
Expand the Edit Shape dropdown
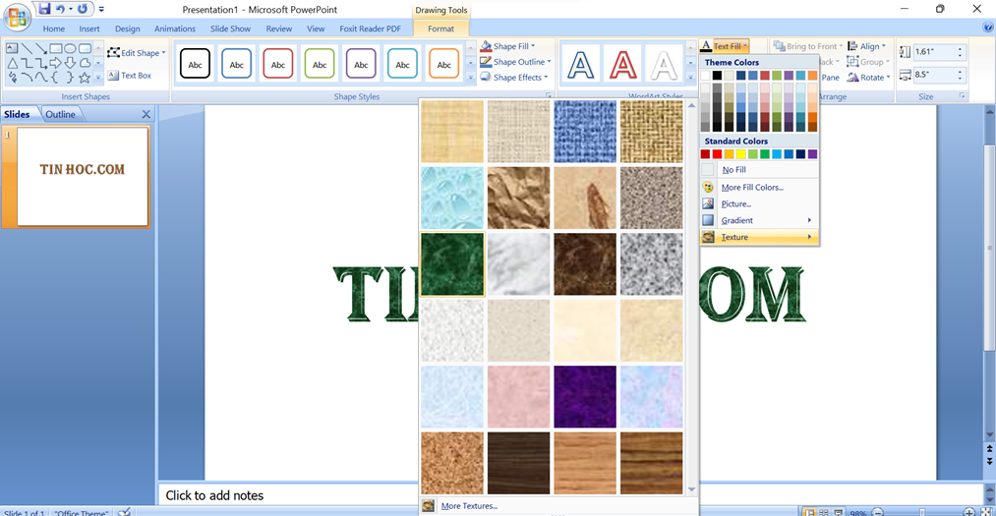point(137,53)
